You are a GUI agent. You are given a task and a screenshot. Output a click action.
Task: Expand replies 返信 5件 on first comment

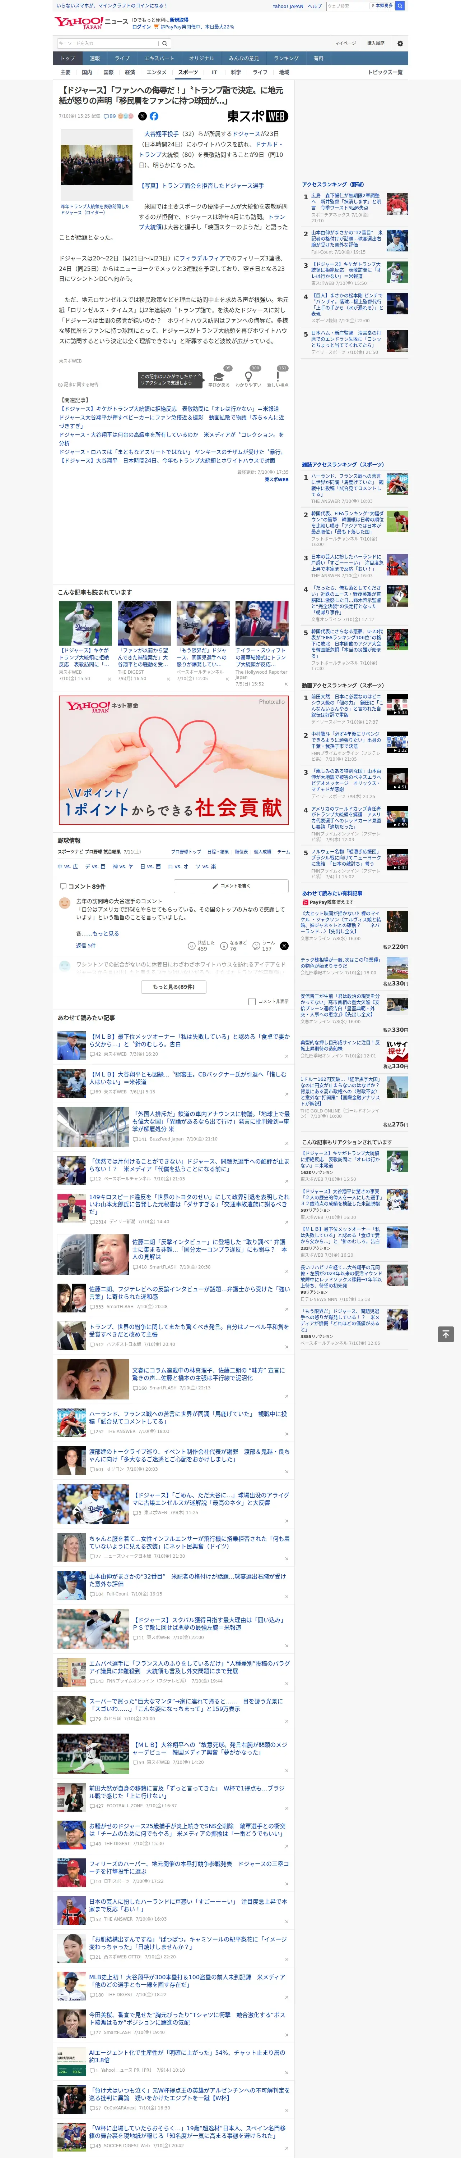(86, 946)
